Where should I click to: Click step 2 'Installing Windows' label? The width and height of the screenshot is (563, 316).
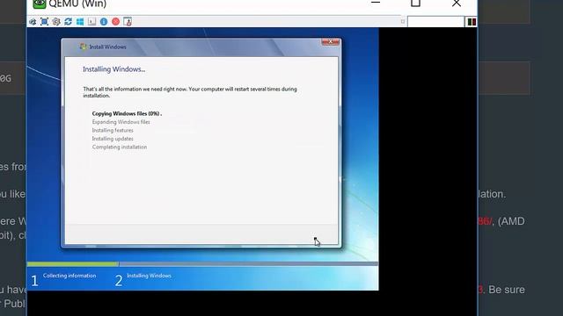click(149, 276)
